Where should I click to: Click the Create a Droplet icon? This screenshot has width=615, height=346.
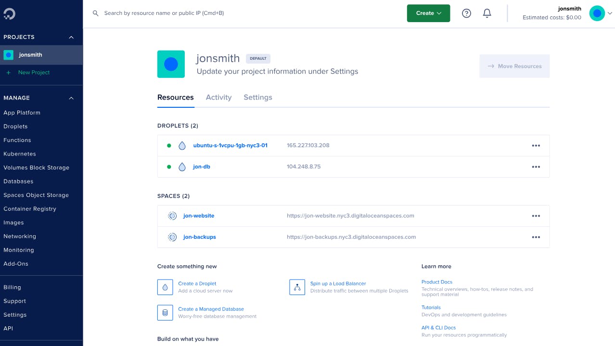tap(165, 287)
